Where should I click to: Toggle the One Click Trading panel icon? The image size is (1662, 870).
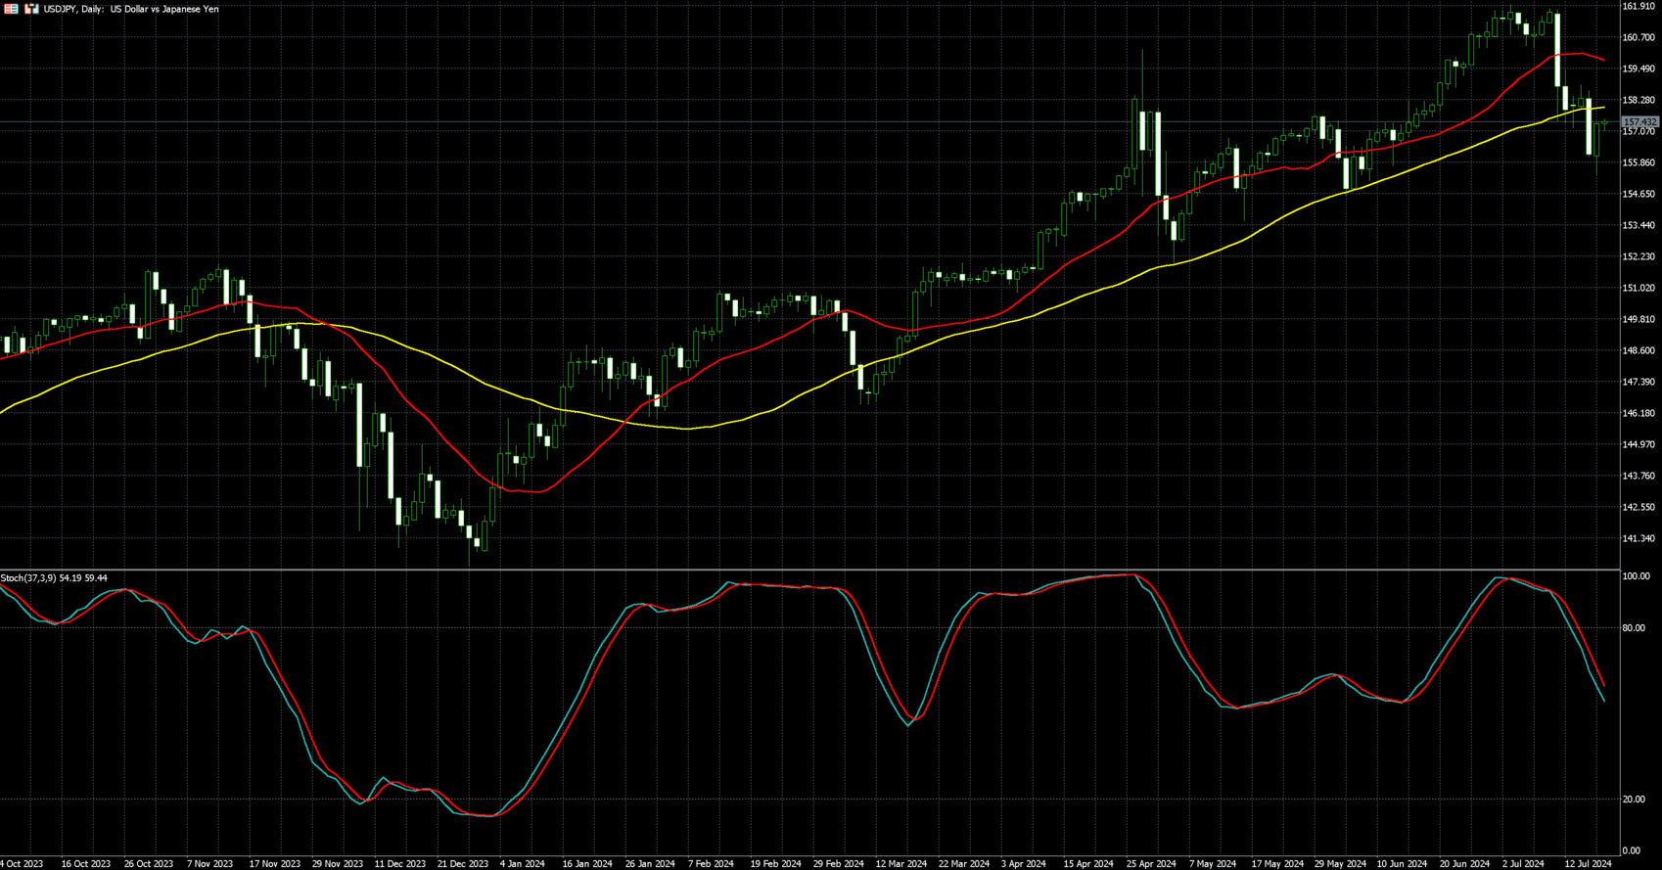(x=31, y=9)
